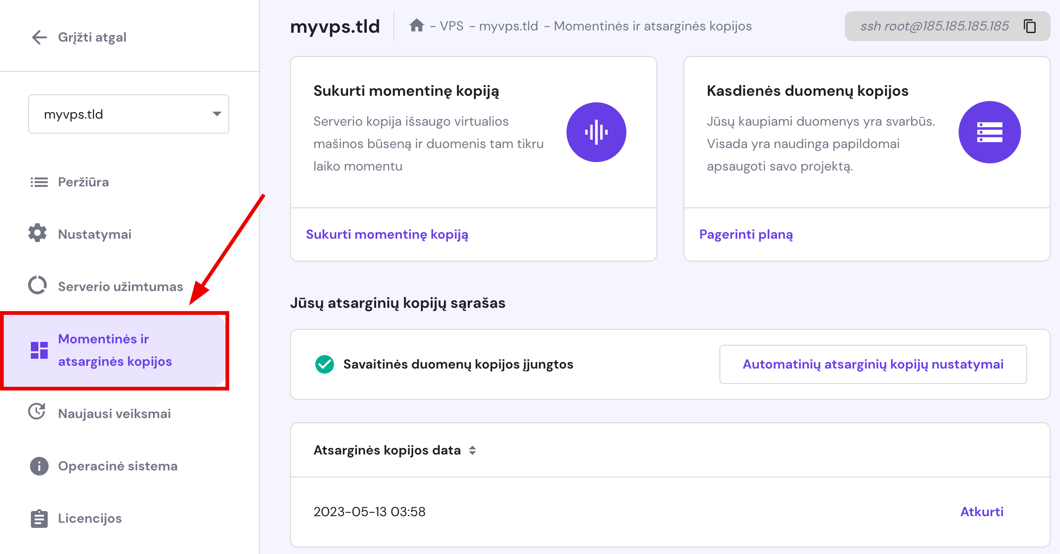Image resolution: width=1060 pixels, height=554 pixels.
Task: Open Nustatymai via the gear icon
Action: click(38, 234)
